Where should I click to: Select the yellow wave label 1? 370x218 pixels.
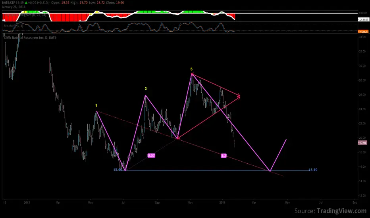click(96, 105)
